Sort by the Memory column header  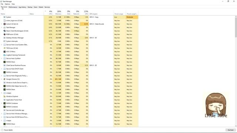(x=57, y=13)
